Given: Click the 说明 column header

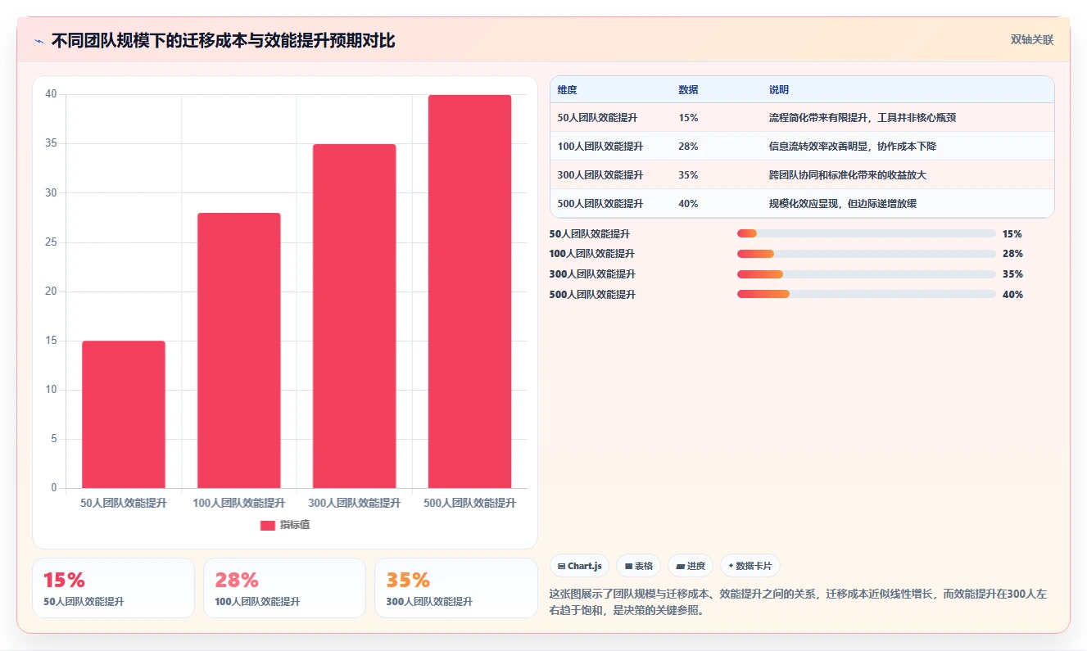Looking at the screenshot, I should [778, 90].
